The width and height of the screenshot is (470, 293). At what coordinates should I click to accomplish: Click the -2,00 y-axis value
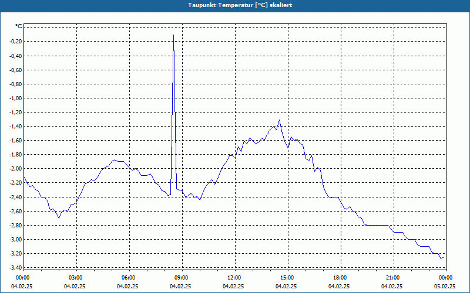pos(16,169)
